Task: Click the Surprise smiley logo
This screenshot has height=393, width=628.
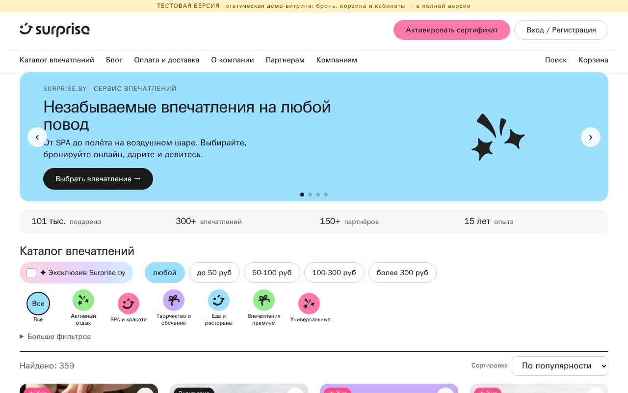Action: pyautogui.click(x=54, y=29)
